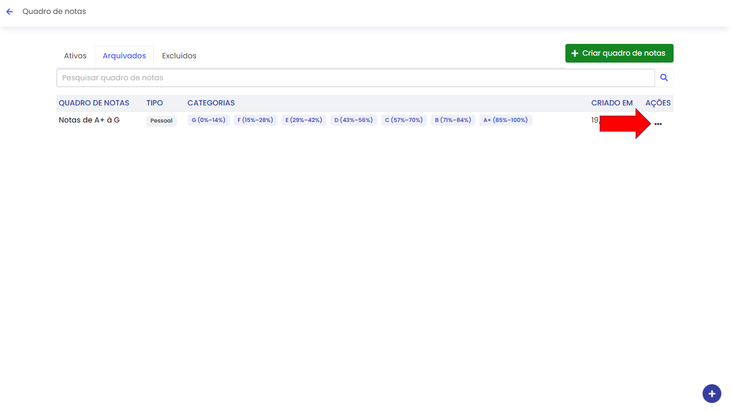Screen dimensions: 732x411
Task: Click the D (43%-56%) category tag
Action: pyautogui.click(x=353, y=120)
